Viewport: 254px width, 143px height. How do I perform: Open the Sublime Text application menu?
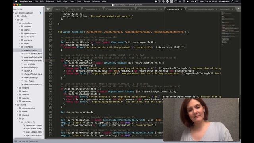[x=26, y=2]
